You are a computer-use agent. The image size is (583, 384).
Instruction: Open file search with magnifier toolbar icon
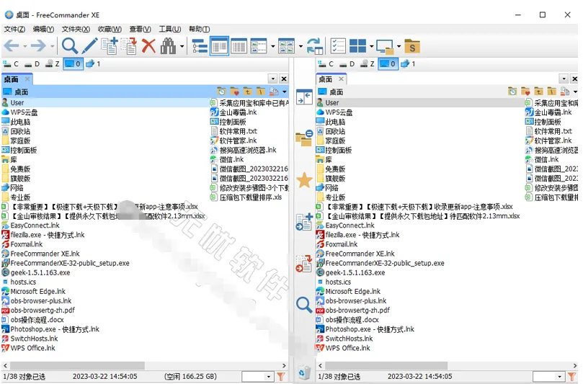(x=69, y=46)
